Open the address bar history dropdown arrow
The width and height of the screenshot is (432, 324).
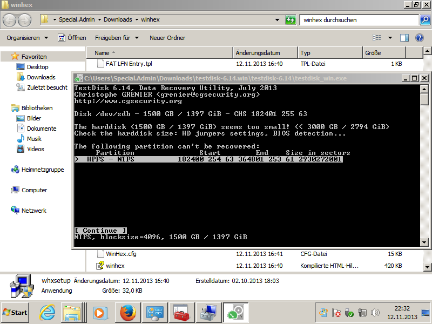277,20
